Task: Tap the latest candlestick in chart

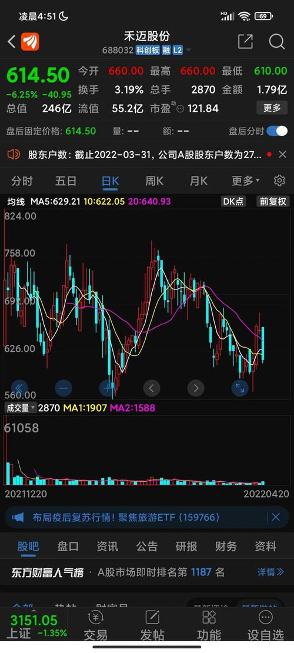Action: 263,344
